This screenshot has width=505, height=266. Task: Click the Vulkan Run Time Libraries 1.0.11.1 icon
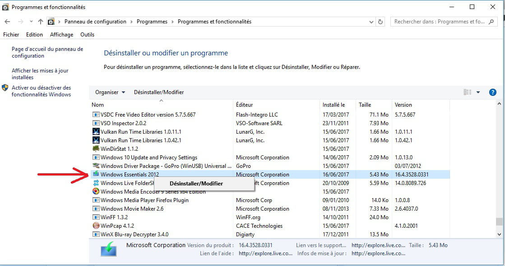coord(96,132)
